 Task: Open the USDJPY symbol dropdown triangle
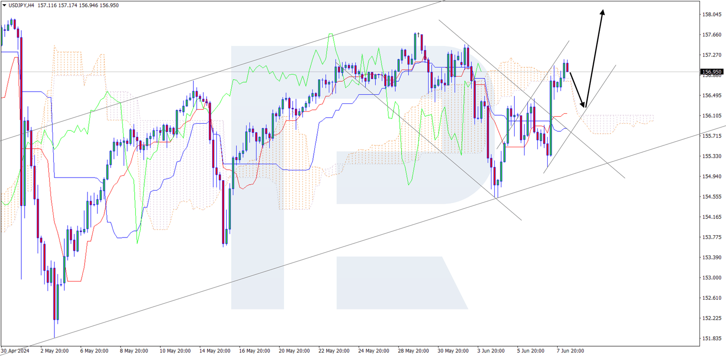point(5,5)
